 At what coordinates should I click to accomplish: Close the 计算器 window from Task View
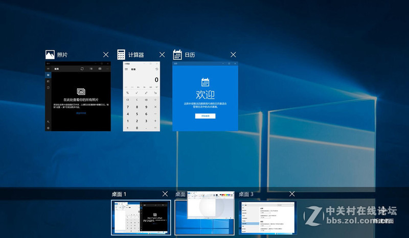coord(162,55)
